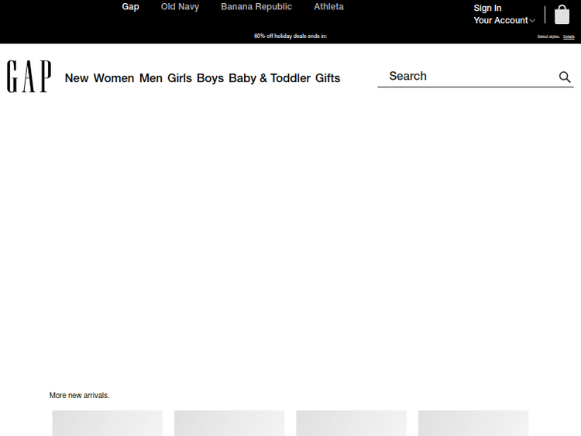
Task: Click the last new arrivals placeholder tile
Action: (x=473, y=423)
